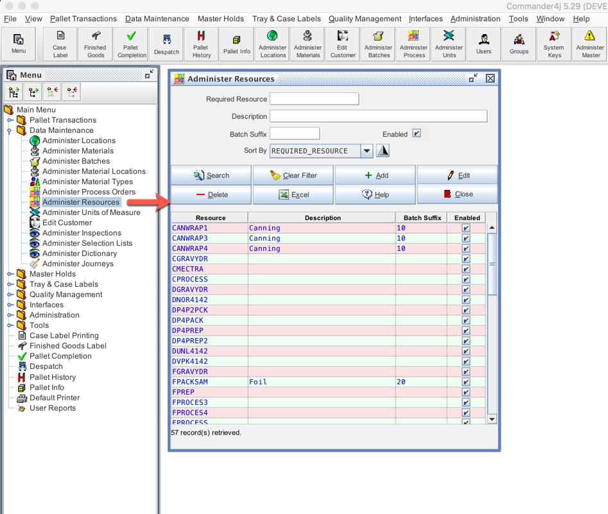Open System Keys toolbar icon
608x514 pixels.
pos(554,44)
